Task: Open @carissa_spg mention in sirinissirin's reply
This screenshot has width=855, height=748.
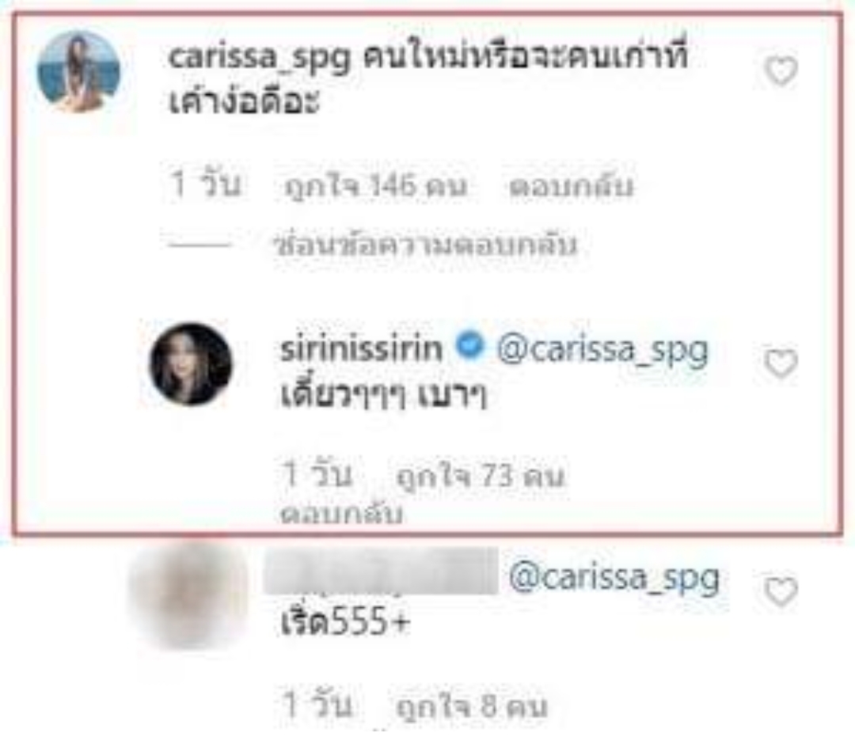Action: (602, 350)
